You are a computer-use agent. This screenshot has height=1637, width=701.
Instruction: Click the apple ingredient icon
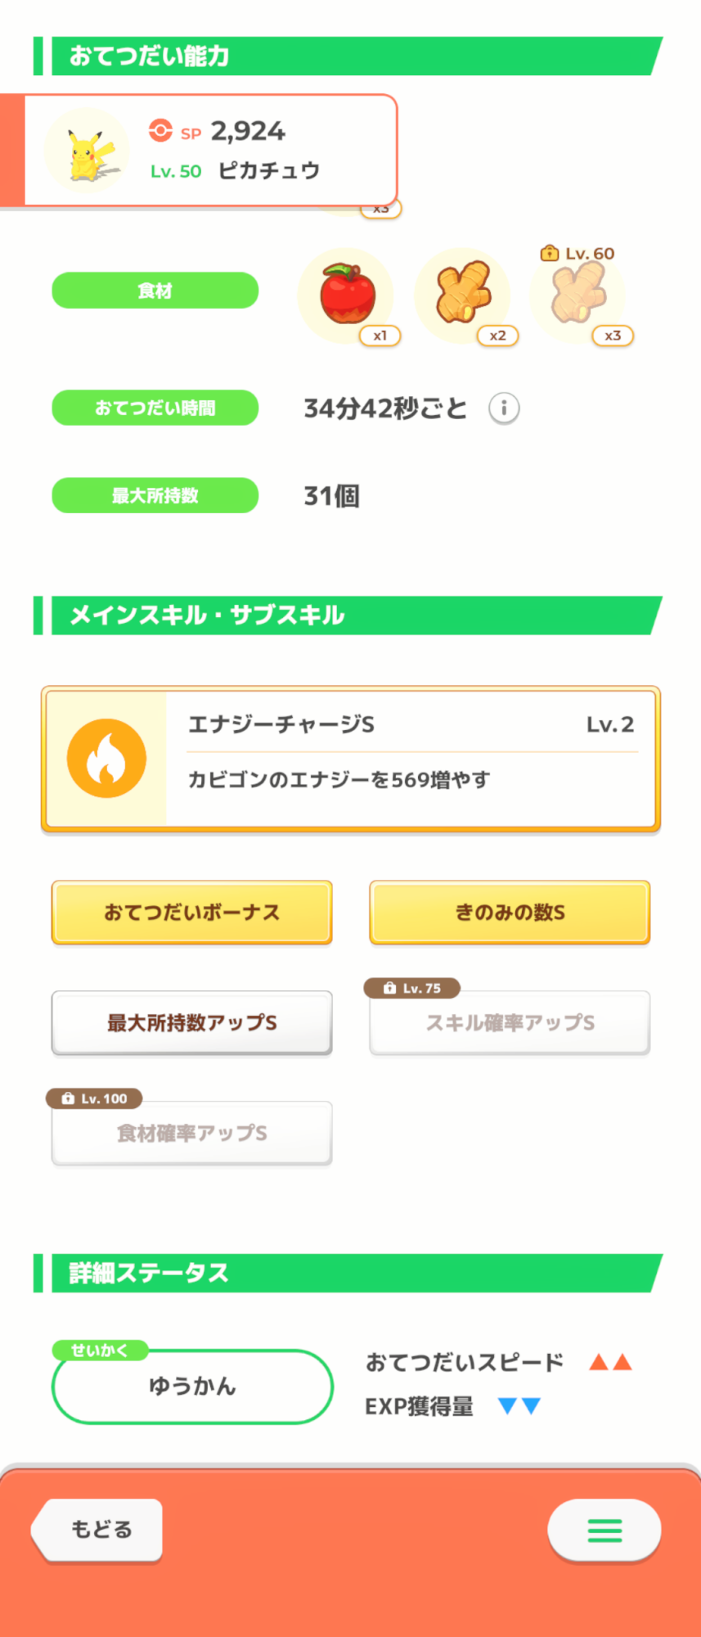347,294
